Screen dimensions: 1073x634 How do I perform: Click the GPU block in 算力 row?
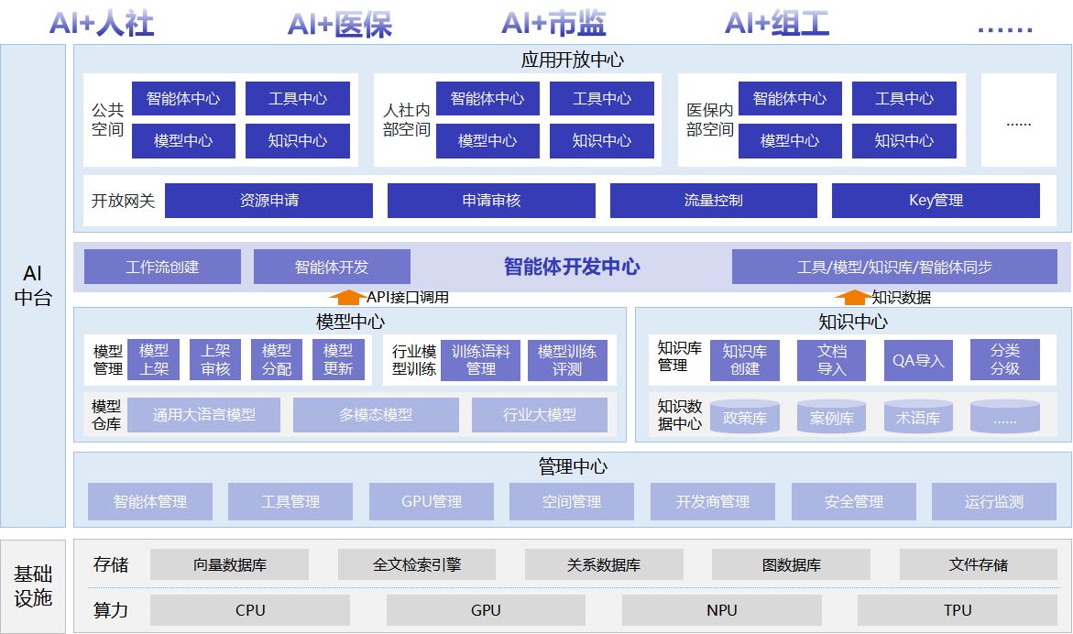[x=486, y=610]
